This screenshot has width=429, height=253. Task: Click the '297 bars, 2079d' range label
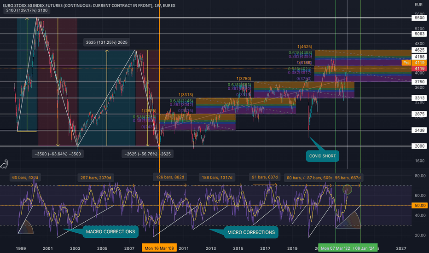[x=96, y=178]
